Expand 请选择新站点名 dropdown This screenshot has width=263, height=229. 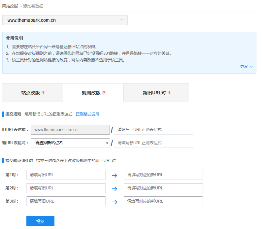point(70,143)
